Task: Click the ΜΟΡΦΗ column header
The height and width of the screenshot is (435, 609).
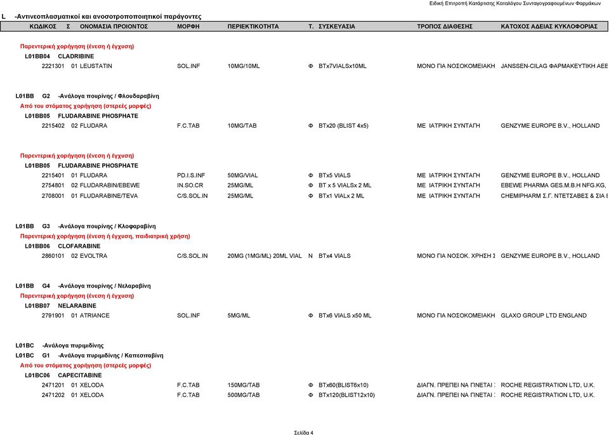Action: click(x=188, y=27)
